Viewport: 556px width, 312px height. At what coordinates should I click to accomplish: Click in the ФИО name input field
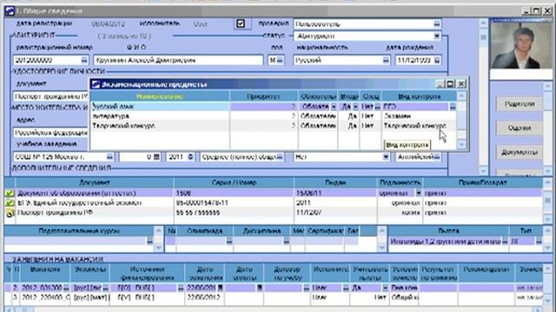[178, 60]
